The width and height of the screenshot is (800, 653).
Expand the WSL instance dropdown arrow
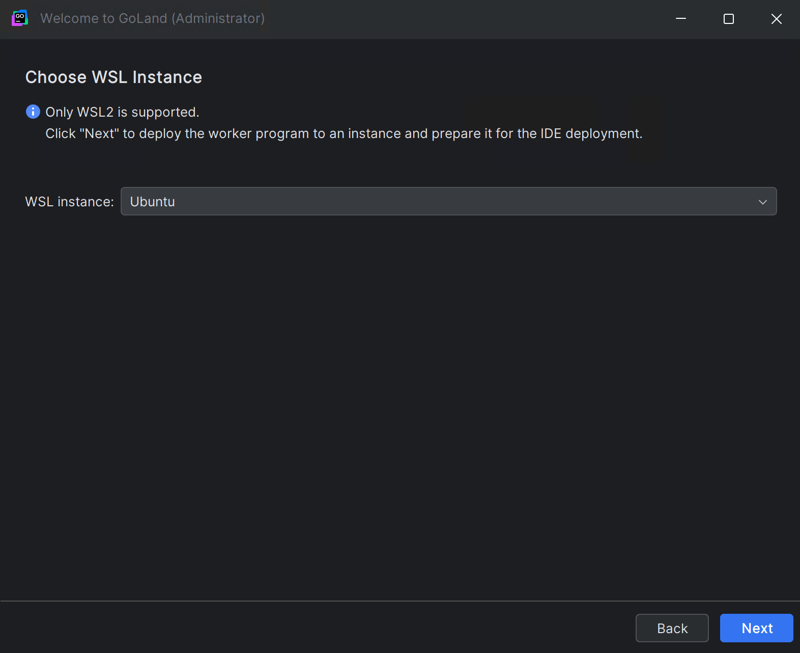[762, 202]
